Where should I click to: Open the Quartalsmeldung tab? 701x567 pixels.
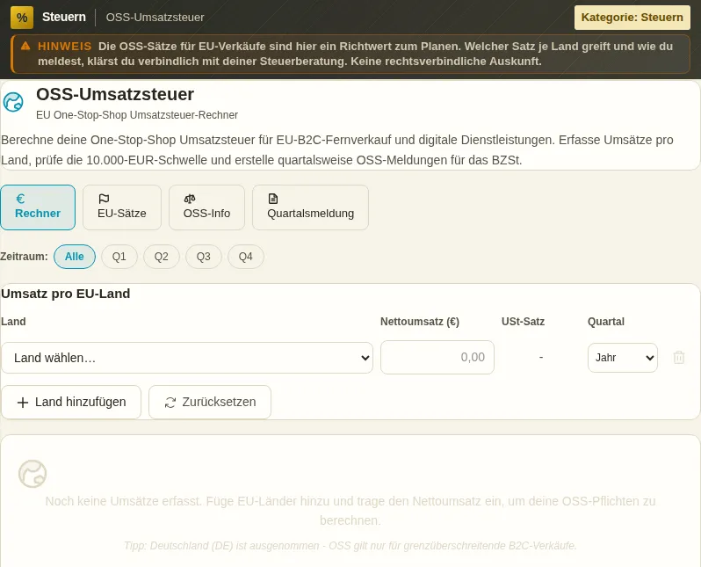click(x=310, y=207)
